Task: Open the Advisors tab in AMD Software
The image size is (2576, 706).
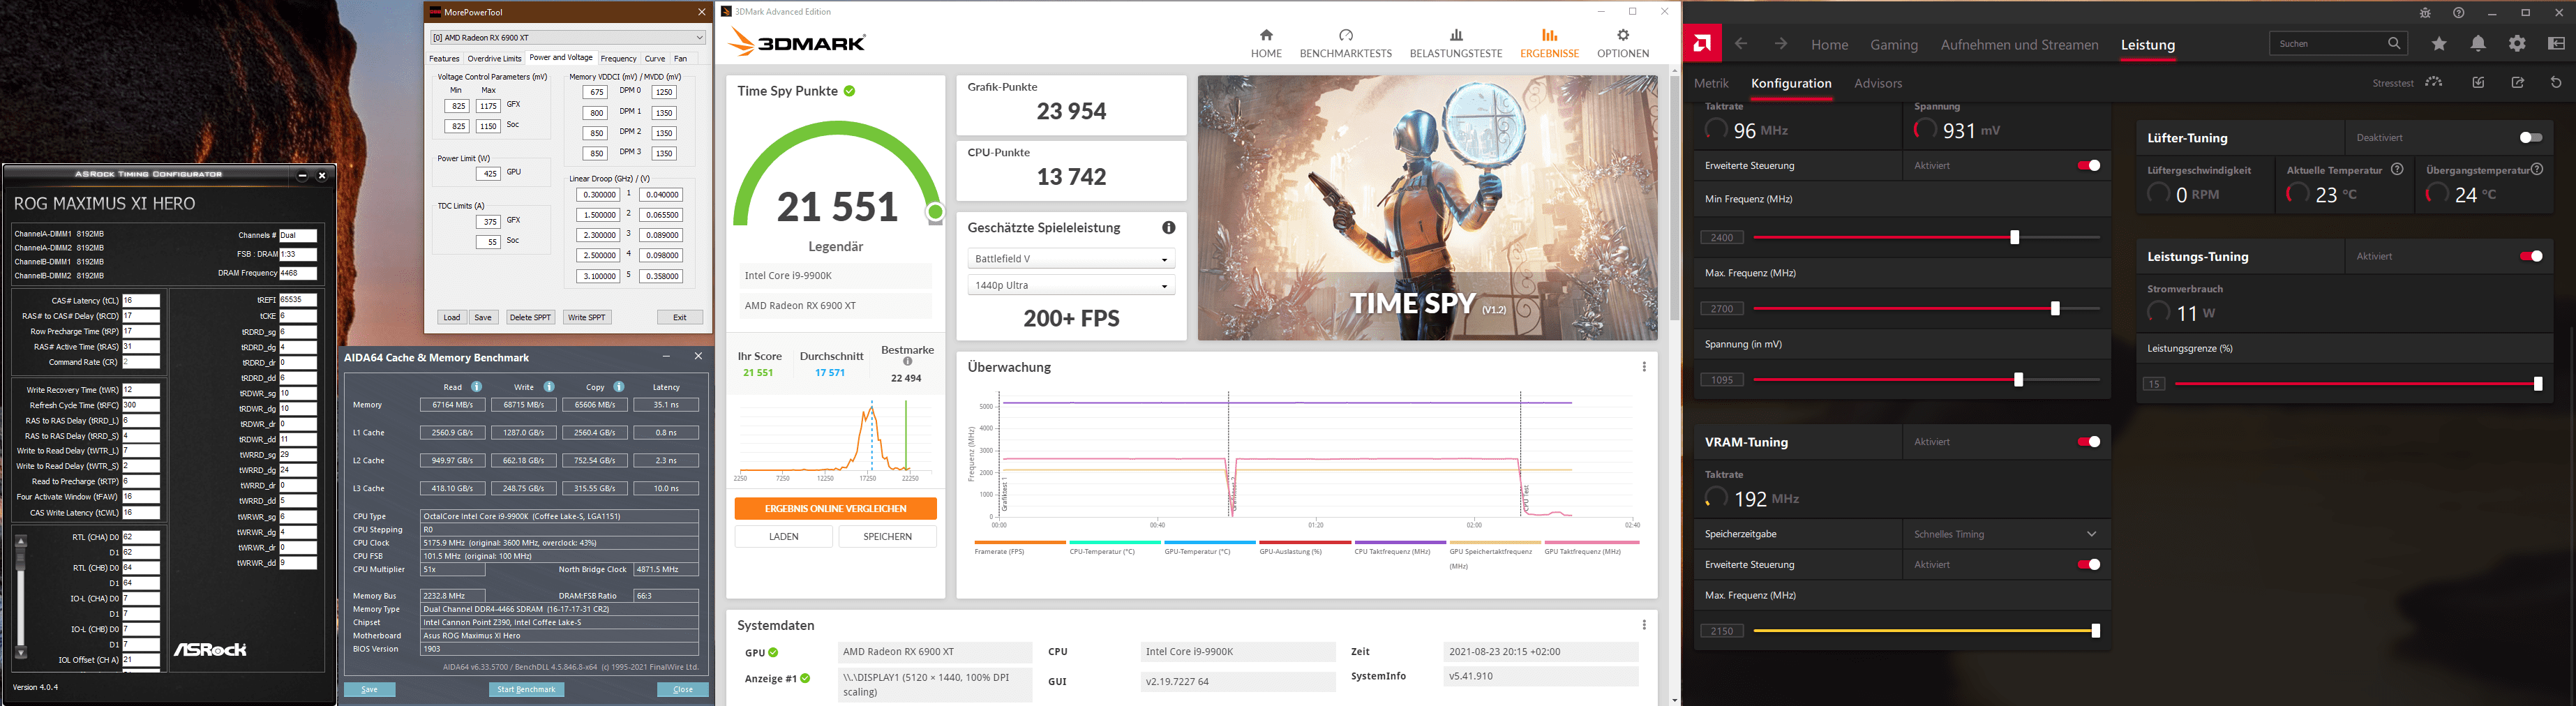Action: pos(1877,83)
